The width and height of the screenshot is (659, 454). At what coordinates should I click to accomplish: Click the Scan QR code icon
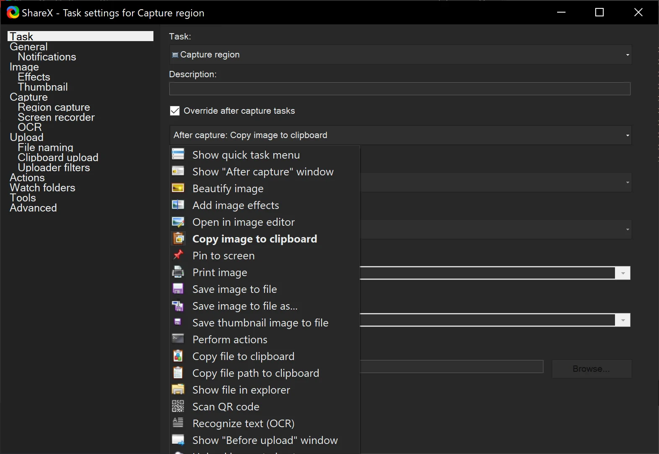coord(178,406)
